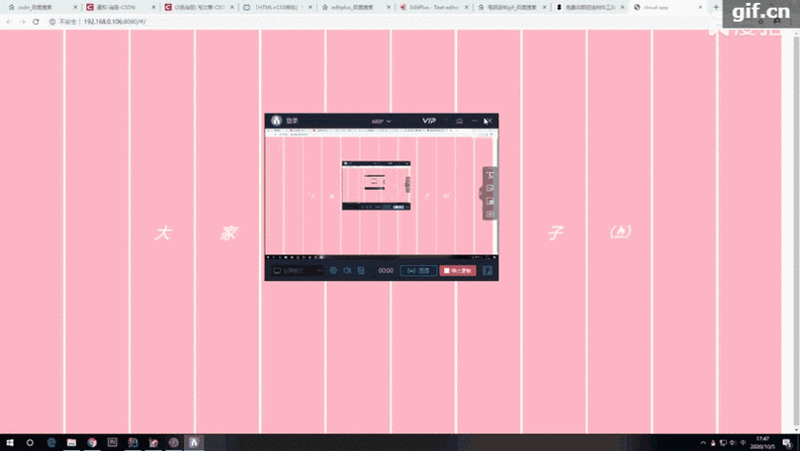Expand the recording mode dropdown
Image resolution: width=800 pixels, height=451 pixels.
click(x=298, y=270)
